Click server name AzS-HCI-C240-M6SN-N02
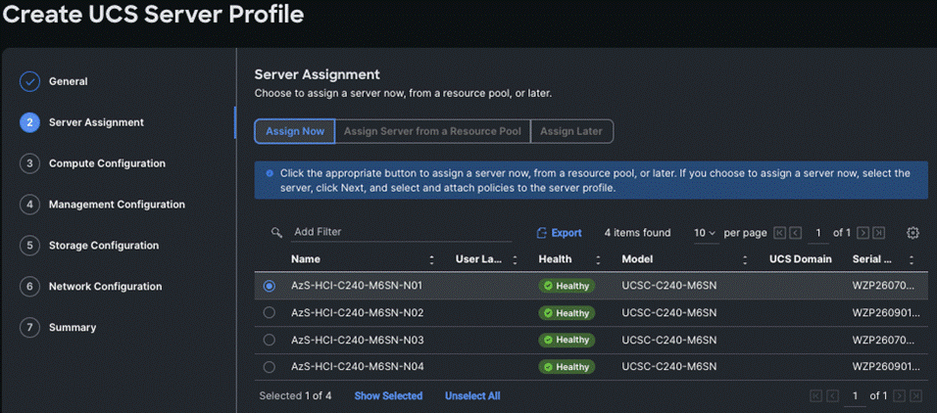 click(x=358, y=313)
